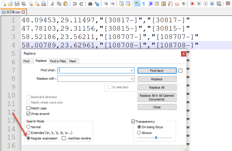Uncheck the Wrap around option
Image resolution: width=232 pixels, height=151 pixels.
point(28,114)
